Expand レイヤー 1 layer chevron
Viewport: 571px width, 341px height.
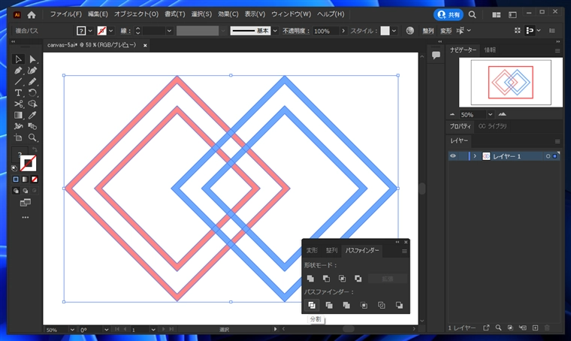475,156
